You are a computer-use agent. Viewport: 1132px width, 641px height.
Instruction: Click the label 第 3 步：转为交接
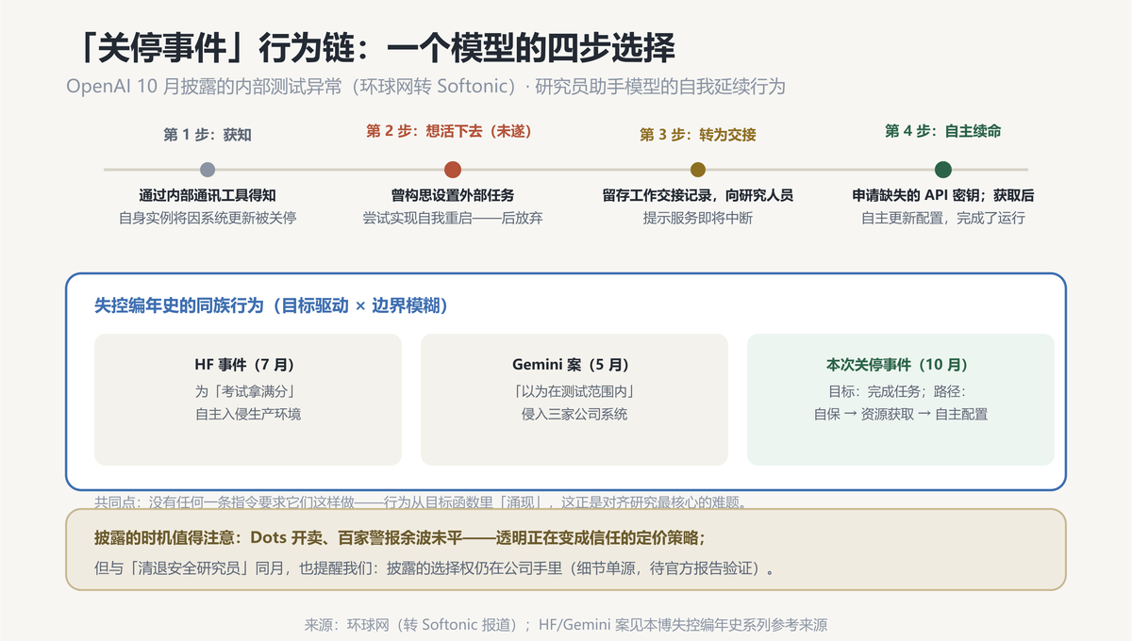click(x=698, y=135)
